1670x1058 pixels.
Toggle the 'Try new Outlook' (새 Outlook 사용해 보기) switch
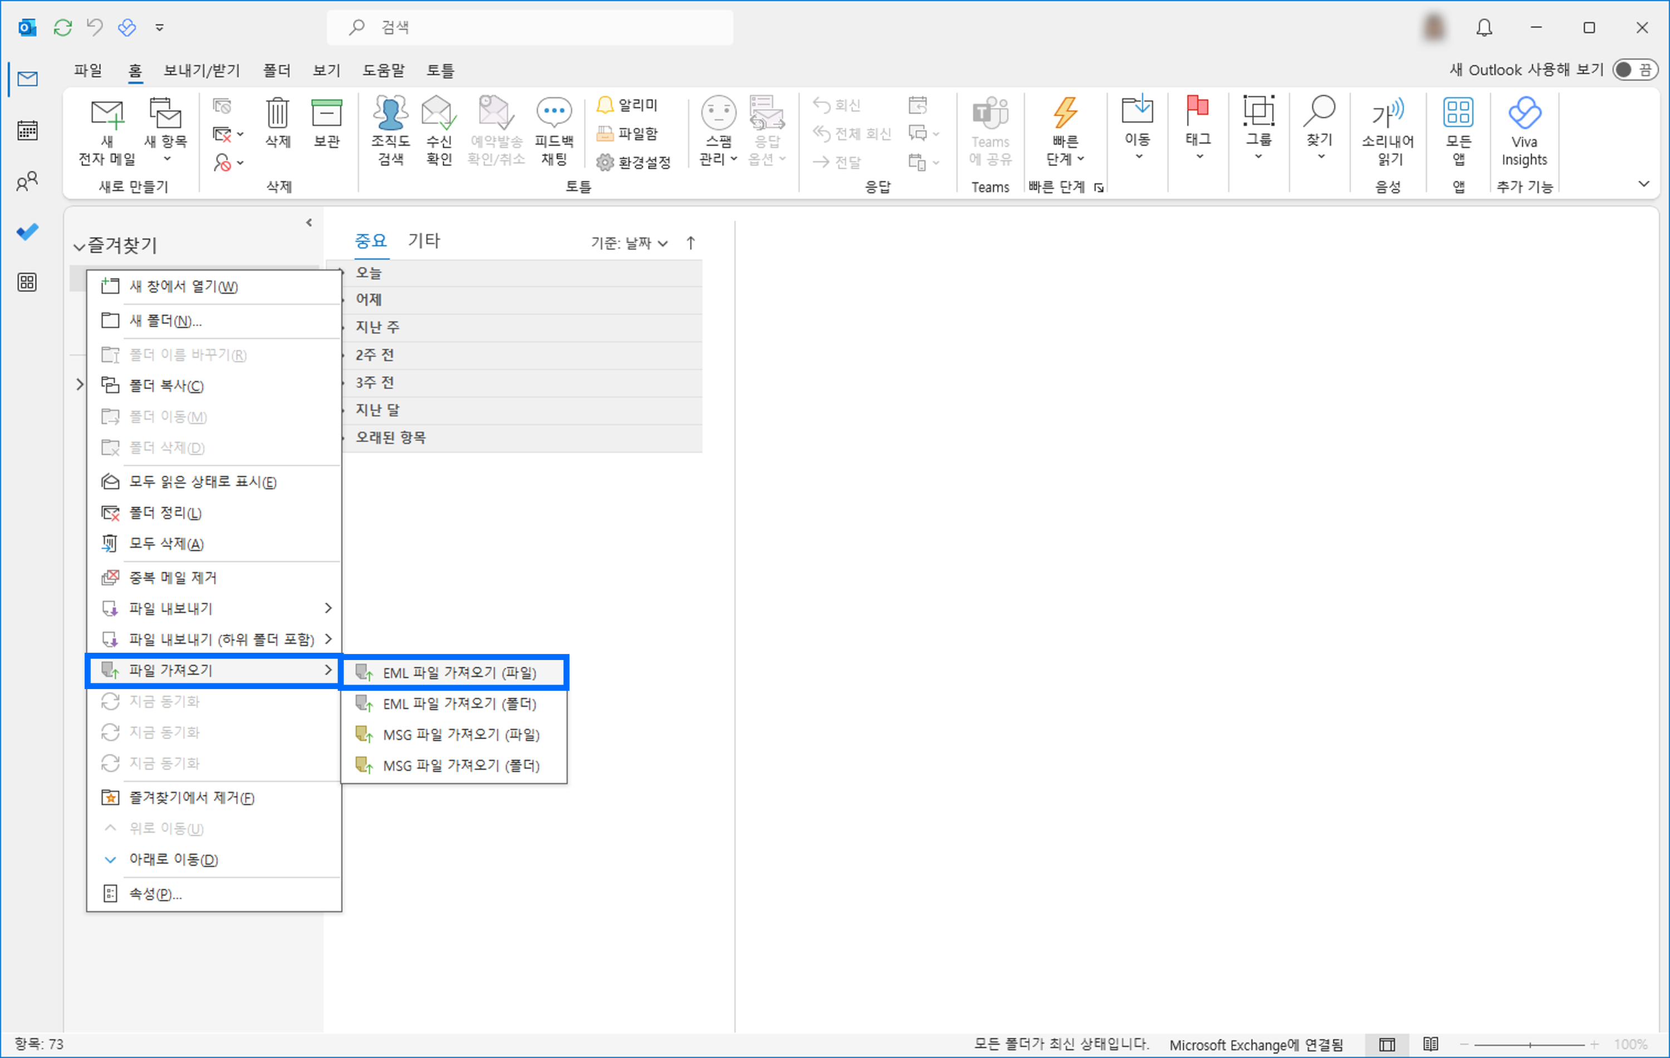[1634, 70]
